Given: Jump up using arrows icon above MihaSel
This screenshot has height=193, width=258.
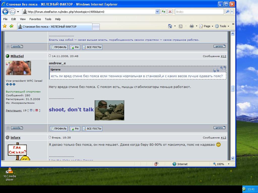Looking at the screenshot, I should (8, 46).
